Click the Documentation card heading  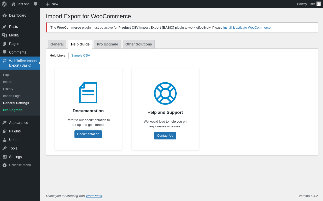(88, 111)
